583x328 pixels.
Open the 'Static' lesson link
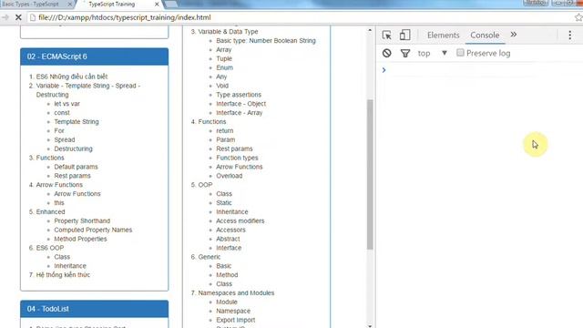pyautogui.click(x=224, y=202)
